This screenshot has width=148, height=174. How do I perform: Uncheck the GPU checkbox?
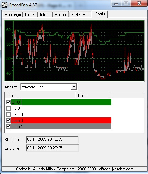tap(8, 102)
